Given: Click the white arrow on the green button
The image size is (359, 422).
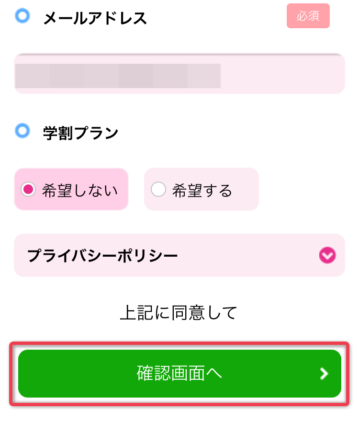Looking at the screenshot, I should [x=324, y=374].
